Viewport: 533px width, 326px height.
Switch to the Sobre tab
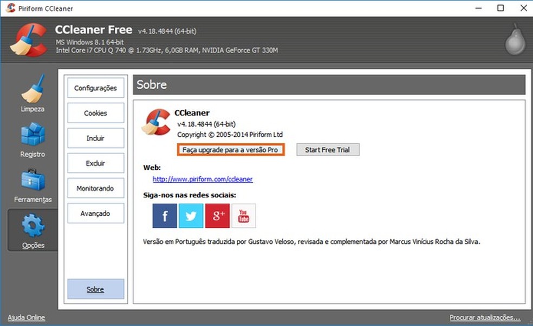(x=95, y=289)
